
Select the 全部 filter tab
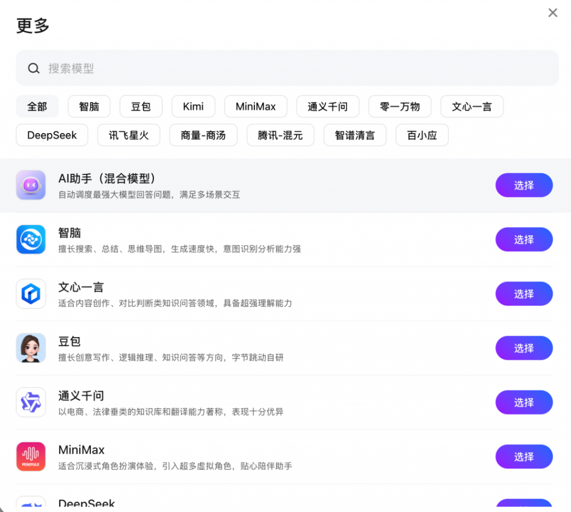click(37, 106)
